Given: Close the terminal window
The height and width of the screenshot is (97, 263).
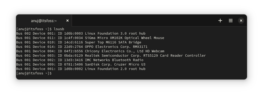Looking at the screenshot, I should pos(241,21).
